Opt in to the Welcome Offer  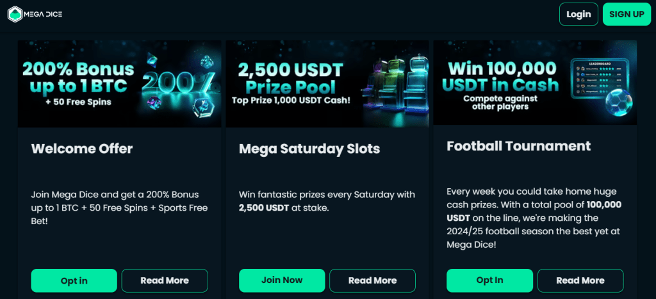[74, 280]
